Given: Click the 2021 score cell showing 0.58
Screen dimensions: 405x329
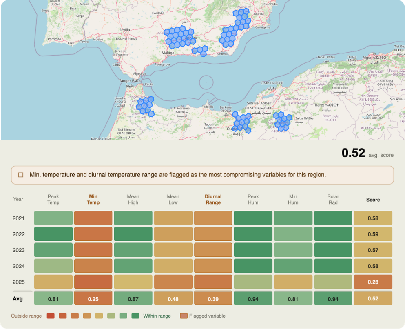Looking at the screenshot, I should pyautogui.click(x=373, y=218).
